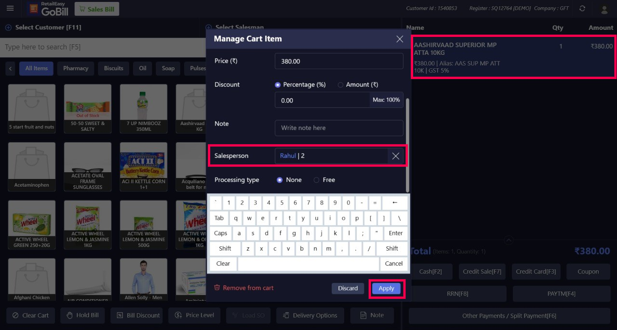Click the GoBill logo
Screen dimensions: 617x330
48,9
